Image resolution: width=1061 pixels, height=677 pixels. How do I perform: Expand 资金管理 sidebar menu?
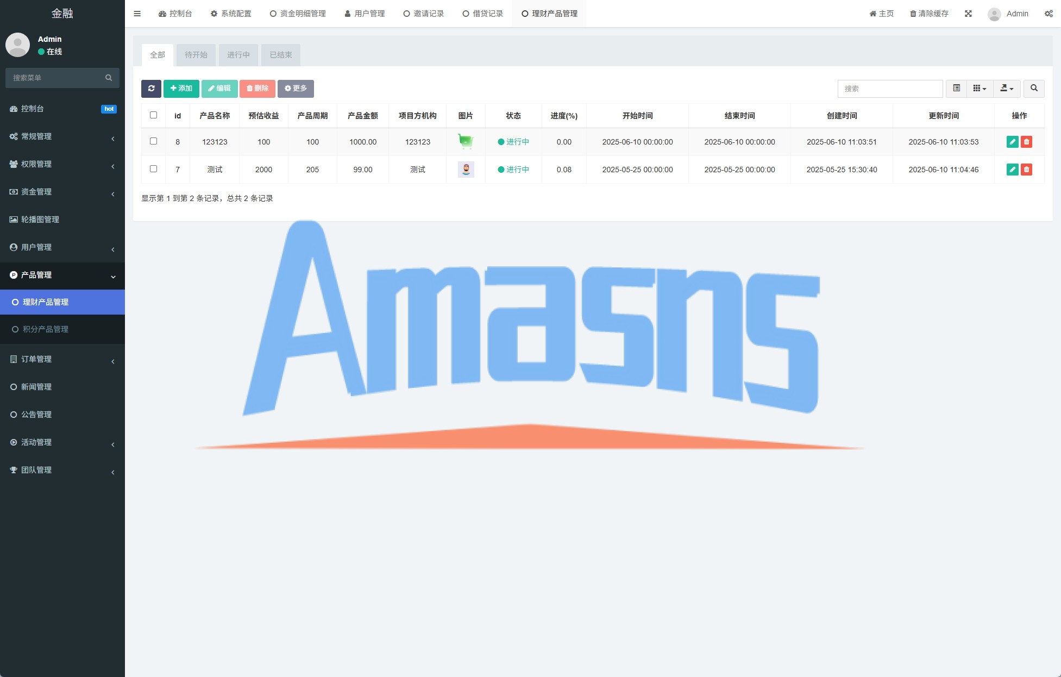(x=62, y=192)
